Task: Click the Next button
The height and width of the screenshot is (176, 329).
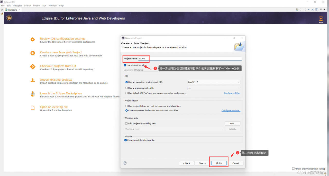Action: point(202,163)
